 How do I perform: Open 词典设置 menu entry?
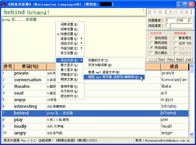tap(70, 29)
